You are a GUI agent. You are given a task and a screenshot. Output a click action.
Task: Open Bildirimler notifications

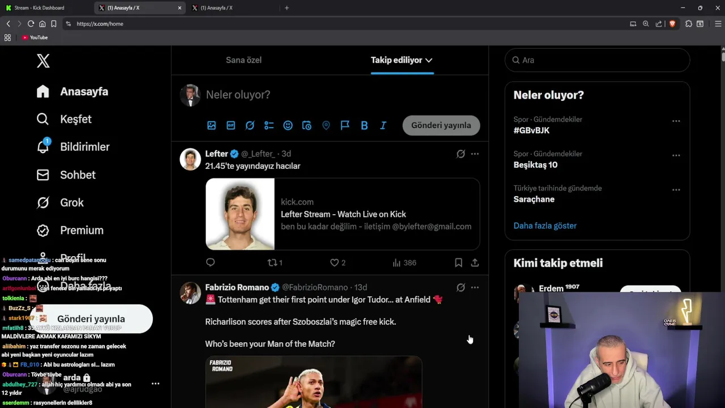click(x=72, y=147)
